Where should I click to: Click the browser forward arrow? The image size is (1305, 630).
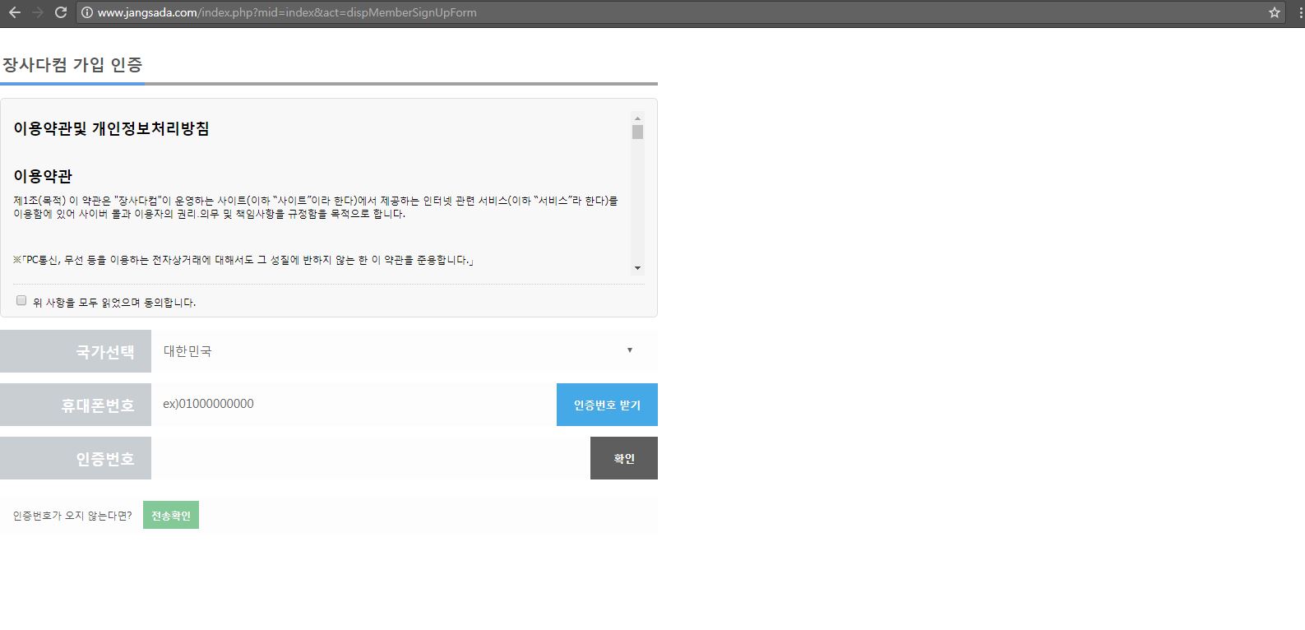[x=37, y=12]
